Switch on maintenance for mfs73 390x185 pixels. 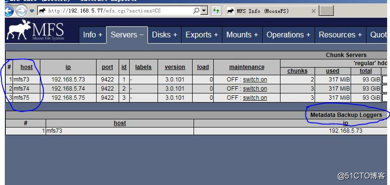click(255, 80)
